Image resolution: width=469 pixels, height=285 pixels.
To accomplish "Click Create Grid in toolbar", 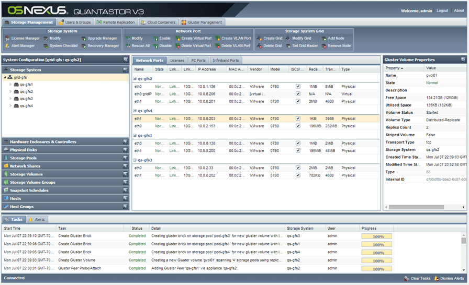I will 272,38.
